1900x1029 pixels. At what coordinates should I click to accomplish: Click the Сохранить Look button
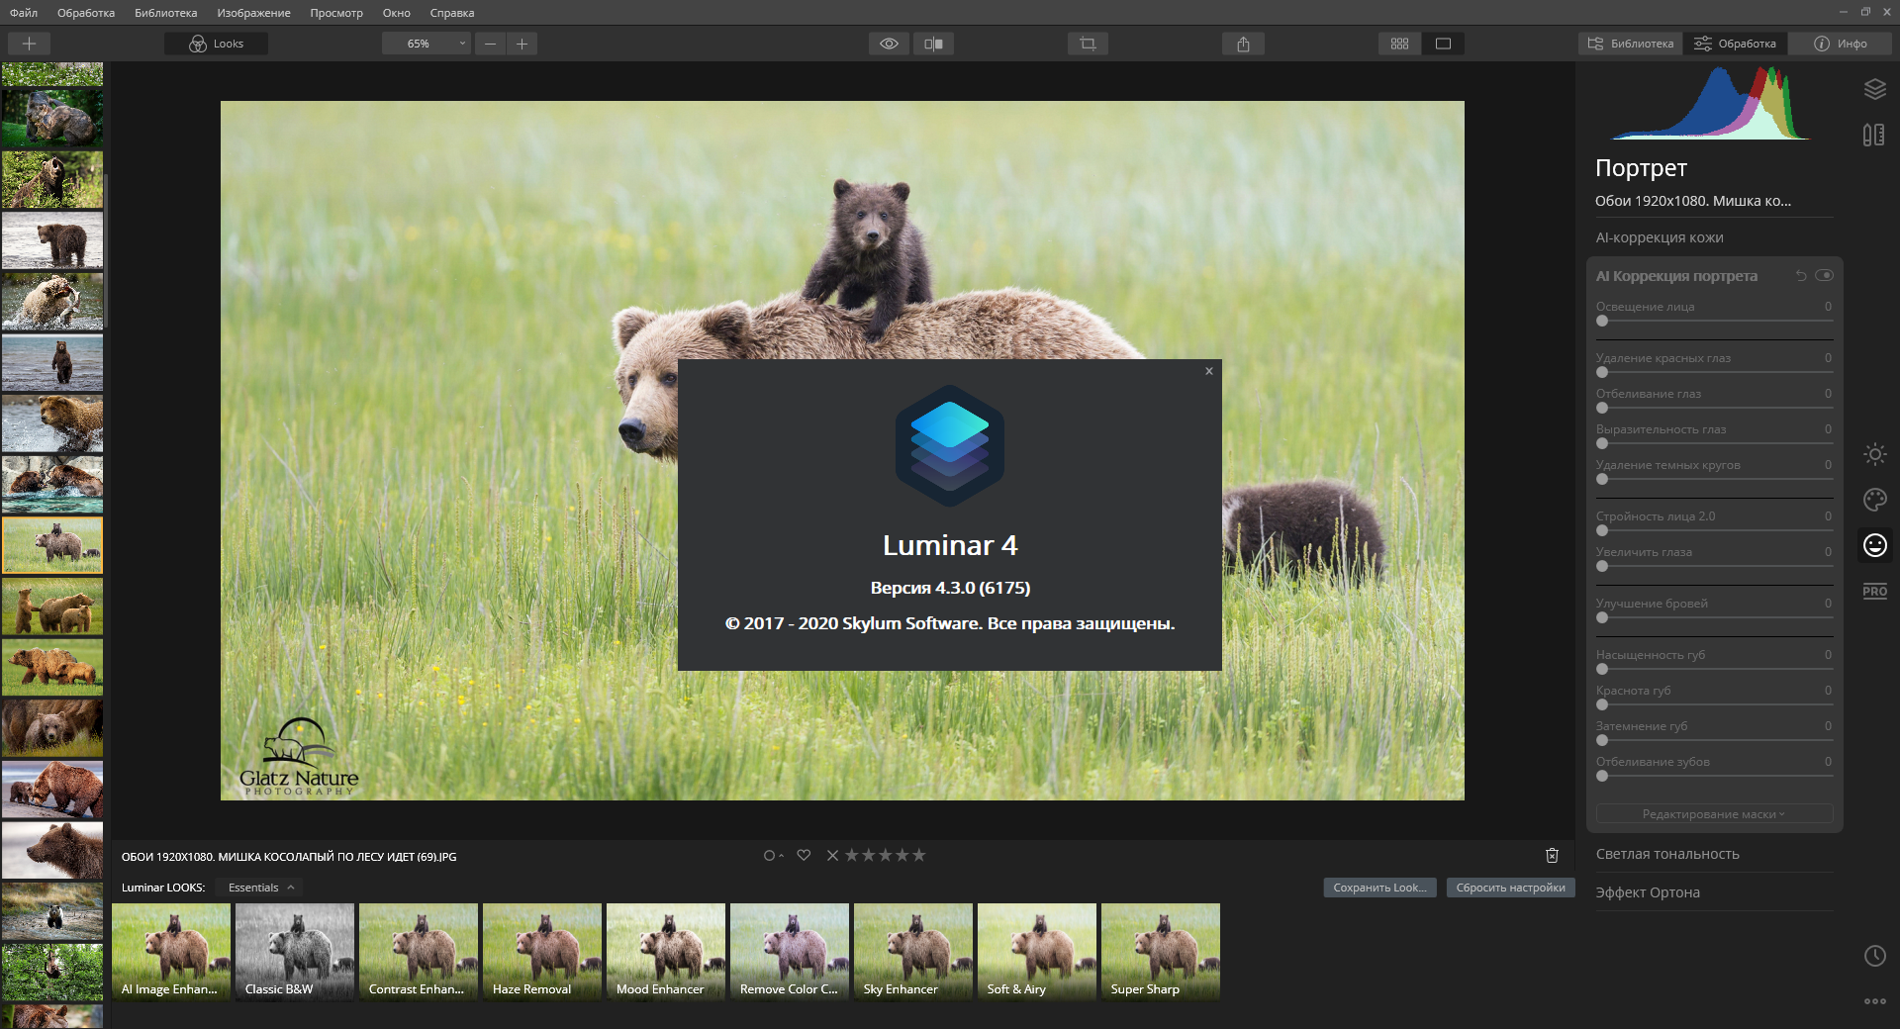tap(1378, 888)
